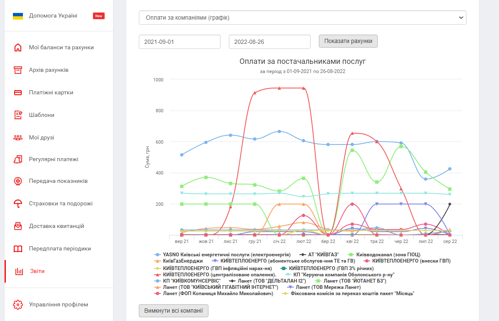
Task: Click the receipt delivery icon
Action: pyautogui.click(x=18, y=226)
